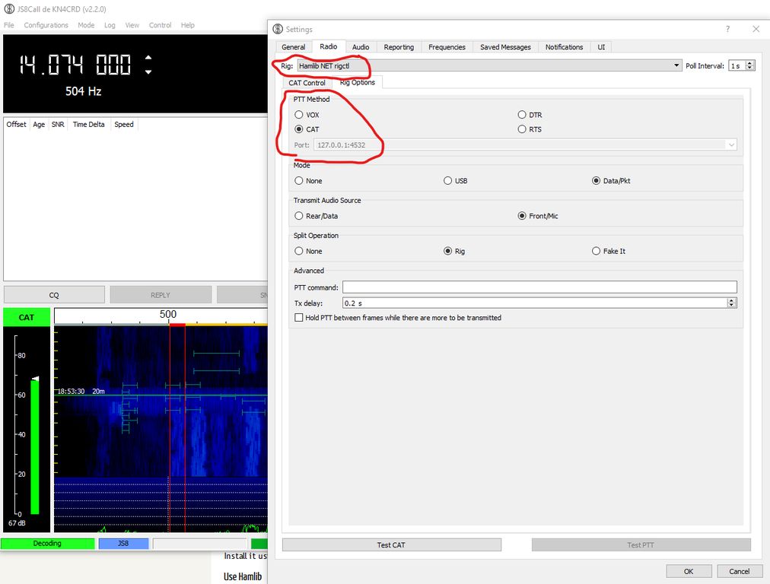
Task: Open the Control menu
Action: [160, 25]
